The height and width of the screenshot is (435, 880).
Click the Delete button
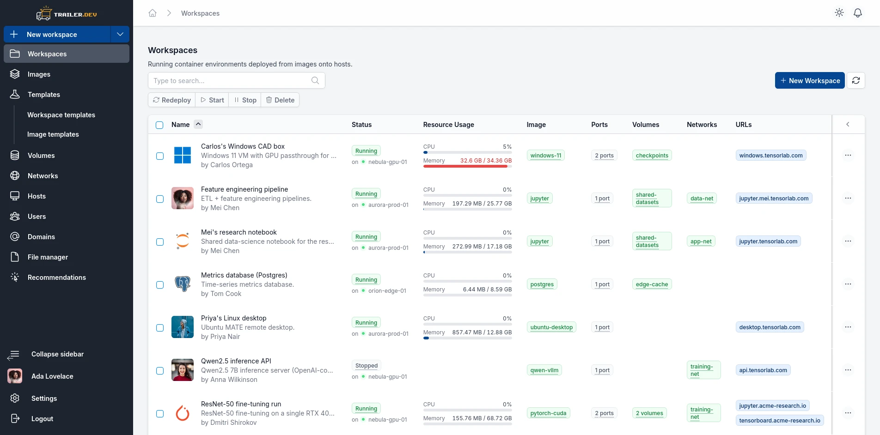click(x=280, y=100)
